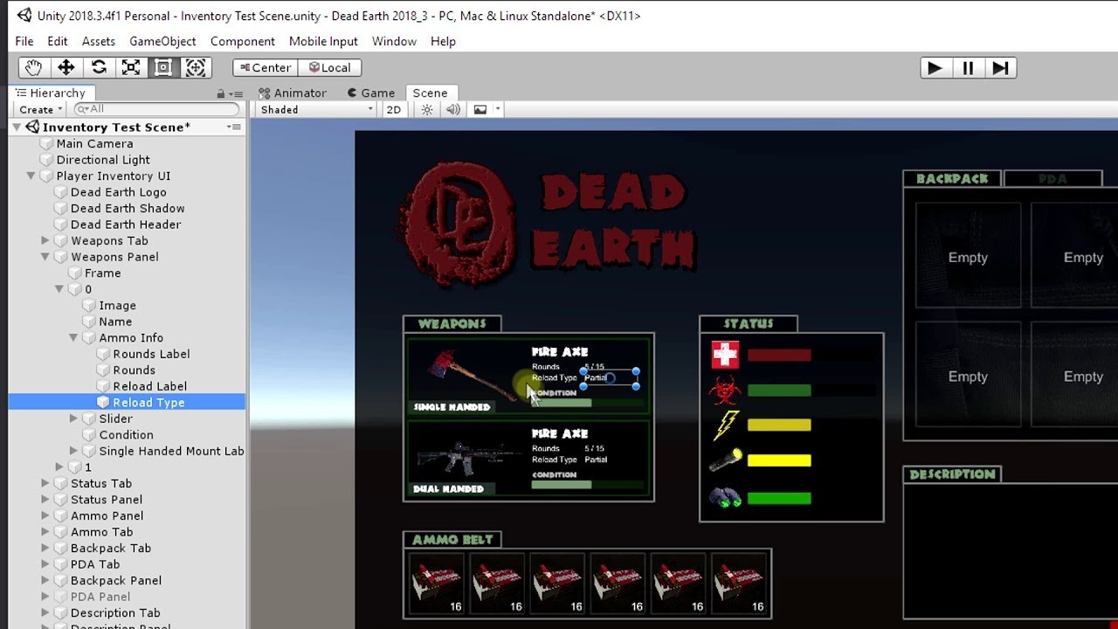The width and height of the screenshot is (1118, 629).
Task: Open the Help menu
Action: pyautogui.click(x=443, y=41)
